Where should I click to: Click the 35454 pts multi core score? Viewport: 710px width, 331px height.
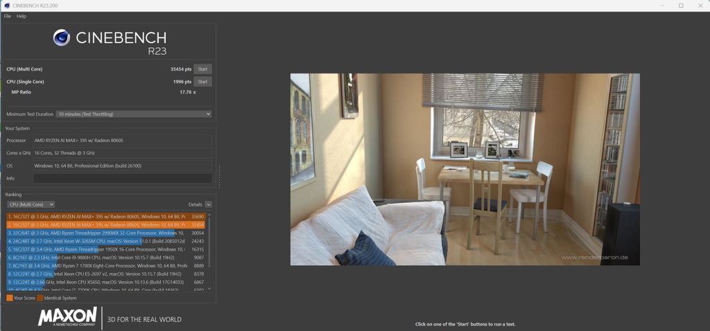pos(181,69)
